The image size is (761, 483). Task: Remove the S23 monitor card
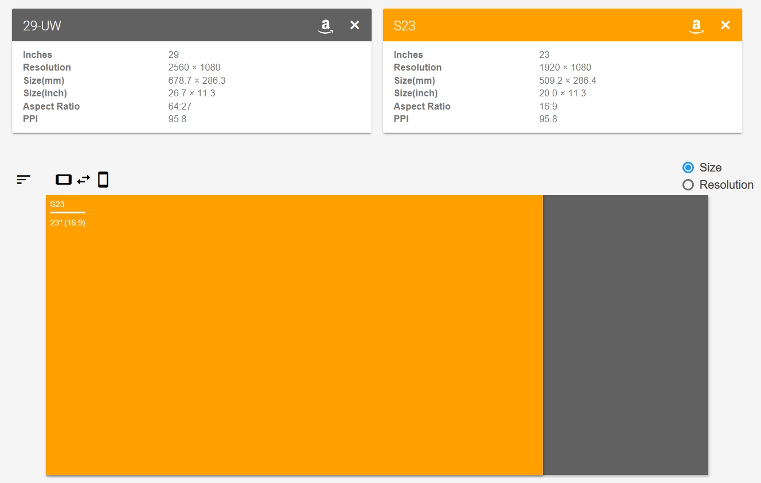725,25
